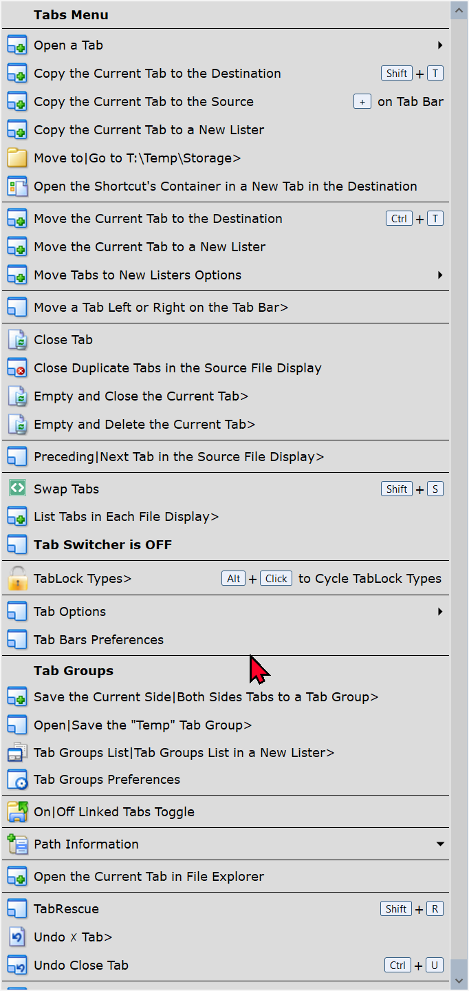Screen dimensions: 469x991
Task: Expand the Tab Options submenu arrow
Action: click(x=440, y=612)
